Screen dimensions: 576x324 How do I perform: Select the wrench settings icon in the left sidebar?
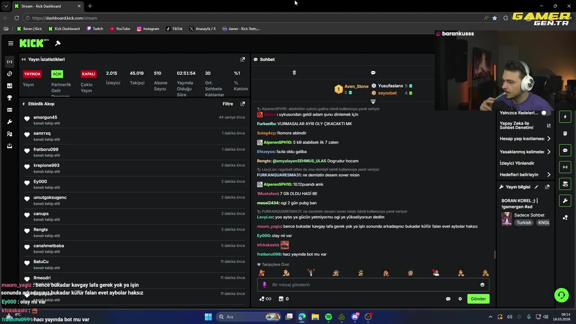[x=9, y=122]
